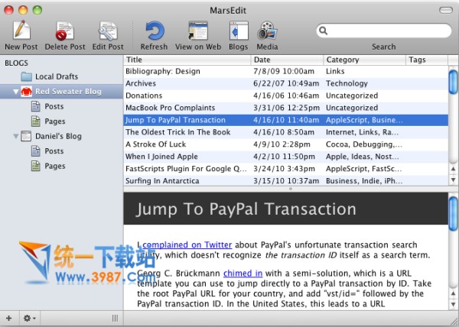Collapse the Red Sweater Blog triangle
The width and height of the screenshot is (459, 327).
16,92
